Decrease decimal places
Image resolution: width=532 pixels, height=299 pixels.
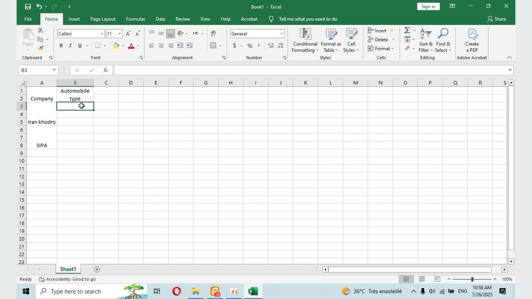tap(281, 46)
